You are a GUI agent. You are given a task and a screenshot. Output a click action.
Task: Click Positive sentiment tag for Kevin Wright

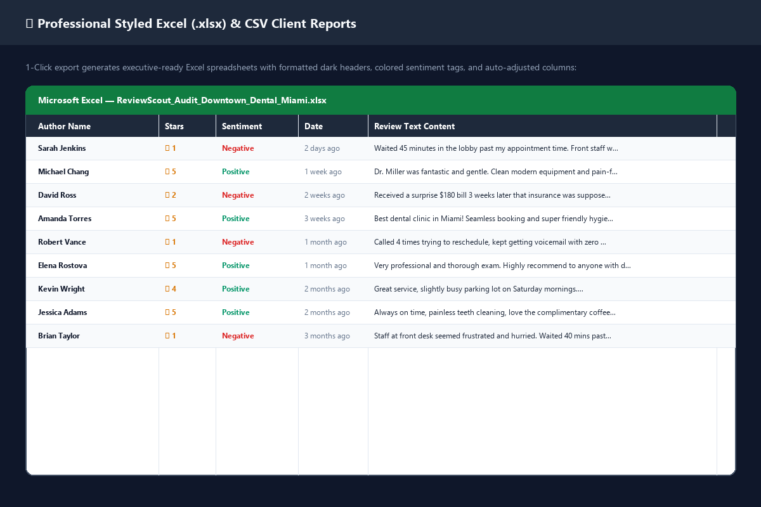coord(236,289)
